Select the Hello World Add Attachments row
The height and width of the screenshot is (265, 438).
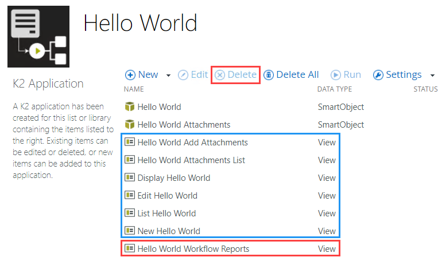(x=192, y=143)
